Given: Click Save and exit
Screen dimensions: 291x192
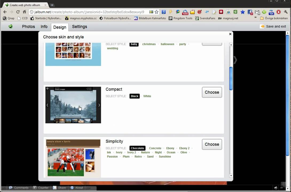Looking at the screenshot, I should pos(273,26).
